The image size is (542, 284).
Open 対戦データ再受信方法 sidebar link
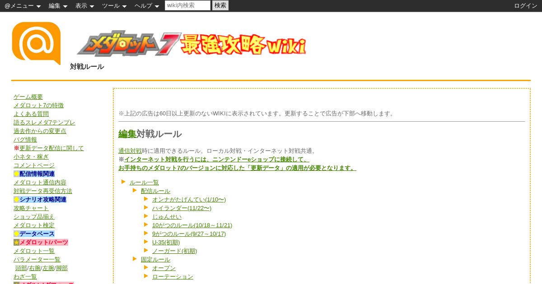(x=43, y=191)
